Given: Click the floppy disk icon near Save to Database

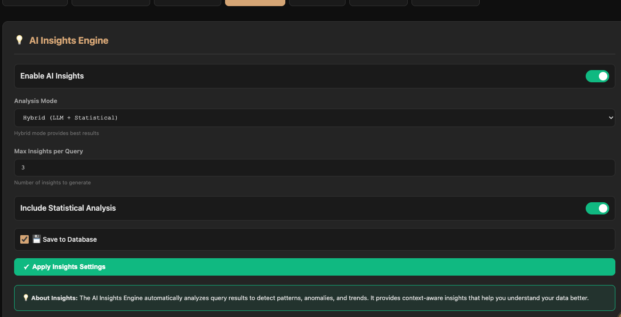Looking at the screenshot, I should pos(36,239).
